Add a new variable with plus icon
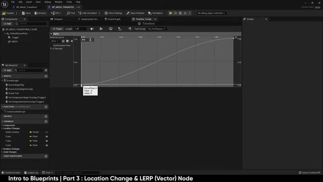 [x=46, y=122]
